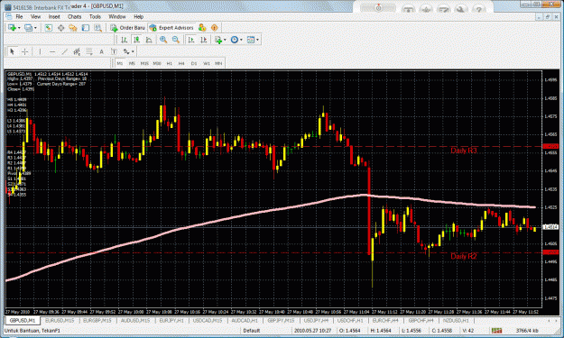This screenshot has height=338, width=564.
Task: Open the Window menu
Action: (117, 16)
